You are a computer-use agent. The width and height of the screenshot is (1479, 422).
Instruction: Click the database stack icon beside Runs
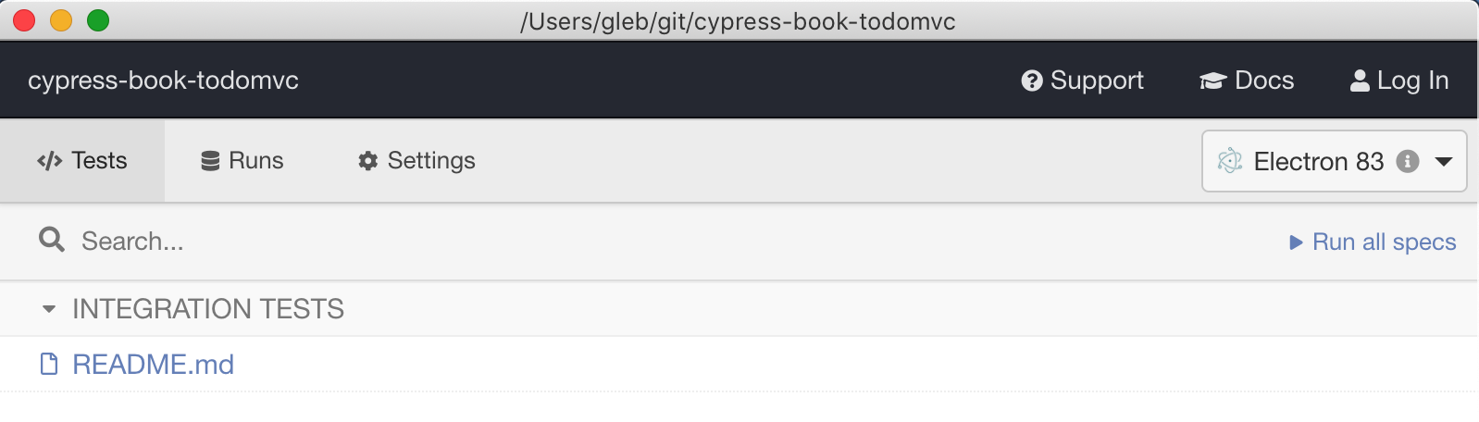(210, 161)
